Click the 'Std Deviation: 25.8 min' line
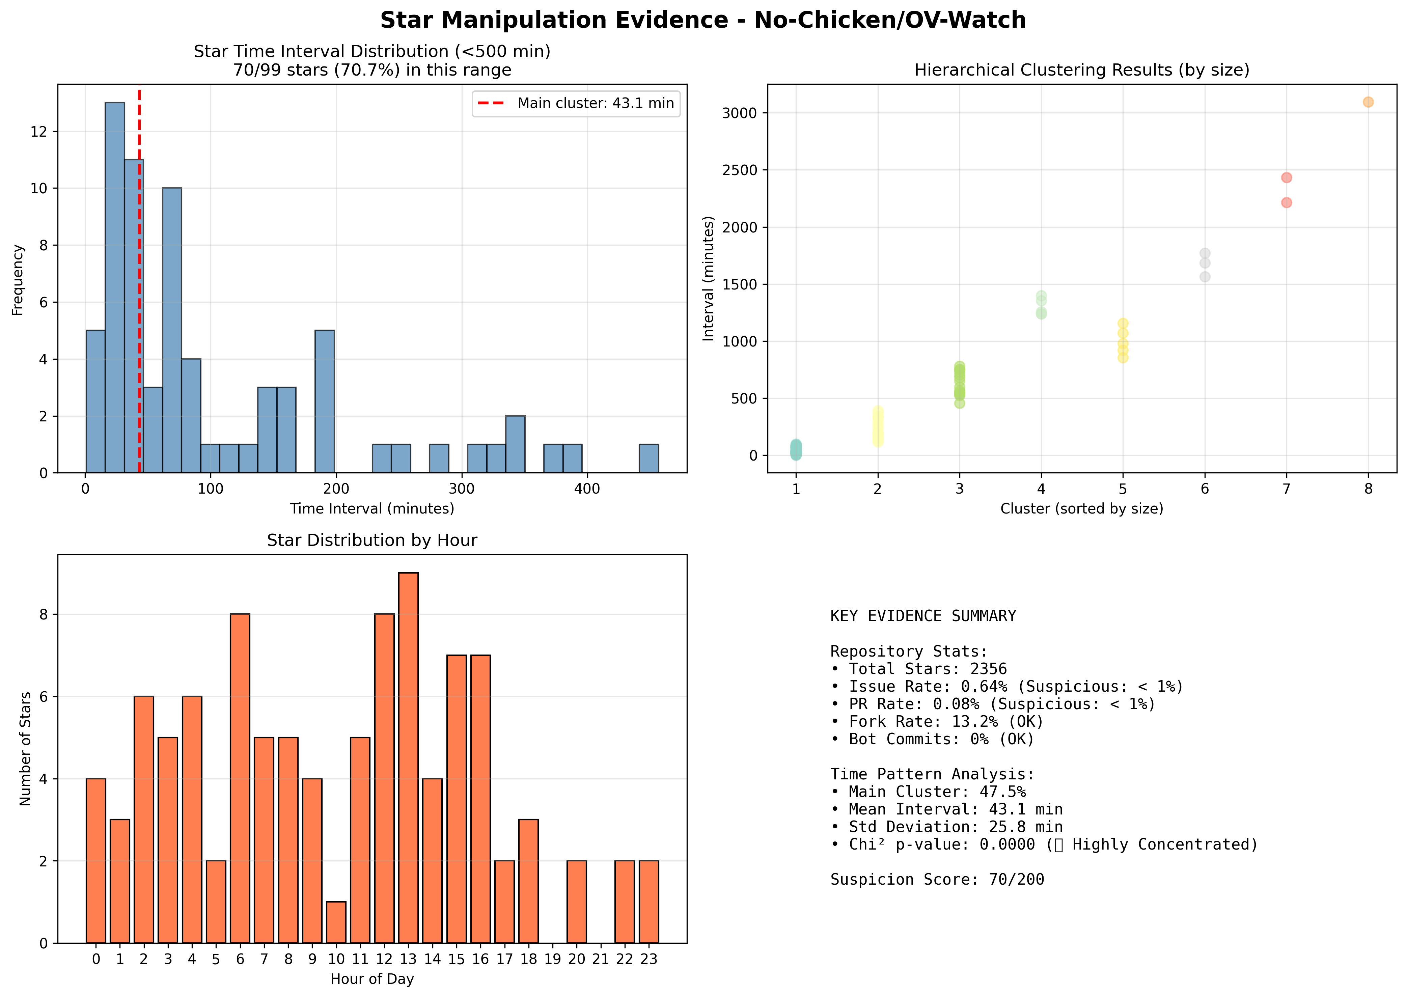1407x997 pixels. [946, 827]
